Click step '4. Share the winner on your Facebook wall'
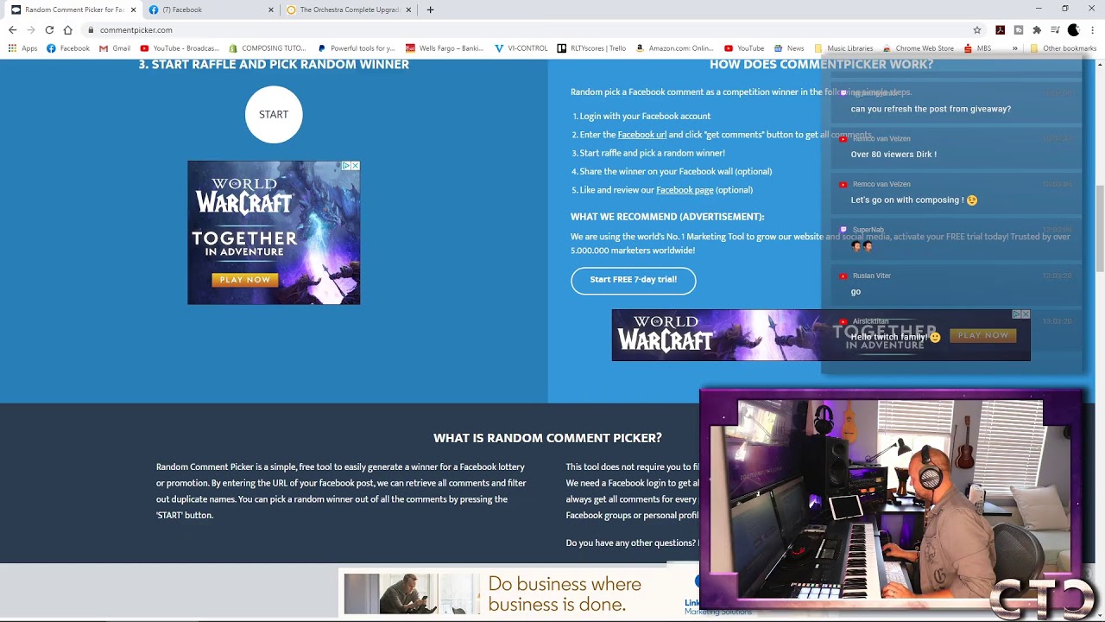1105x622 pixels. click(672, 172)
